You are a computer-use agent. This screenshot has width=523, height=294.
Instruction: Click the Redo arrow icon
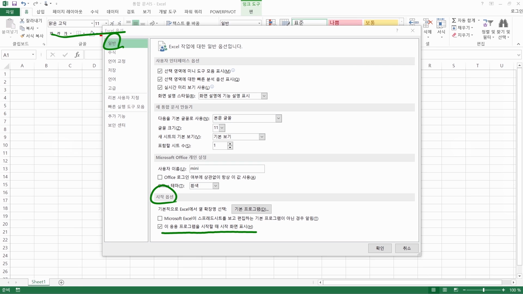(36, 4)
